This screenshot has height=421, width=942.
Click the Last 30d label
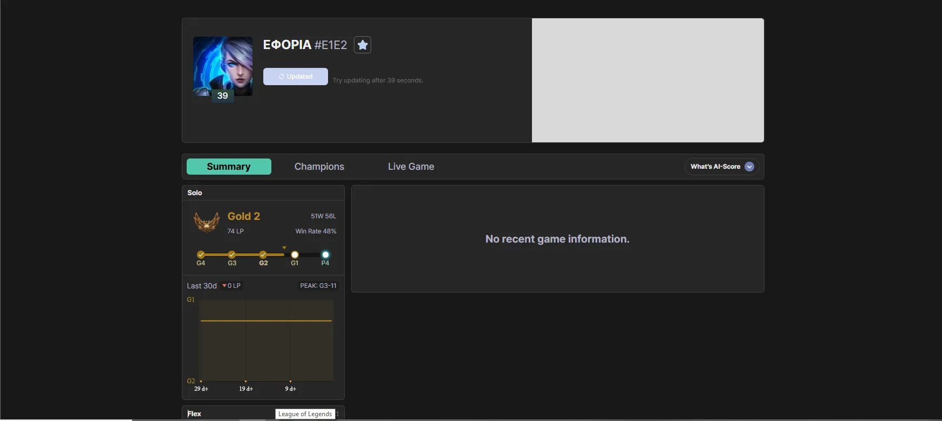pos(202,286)
